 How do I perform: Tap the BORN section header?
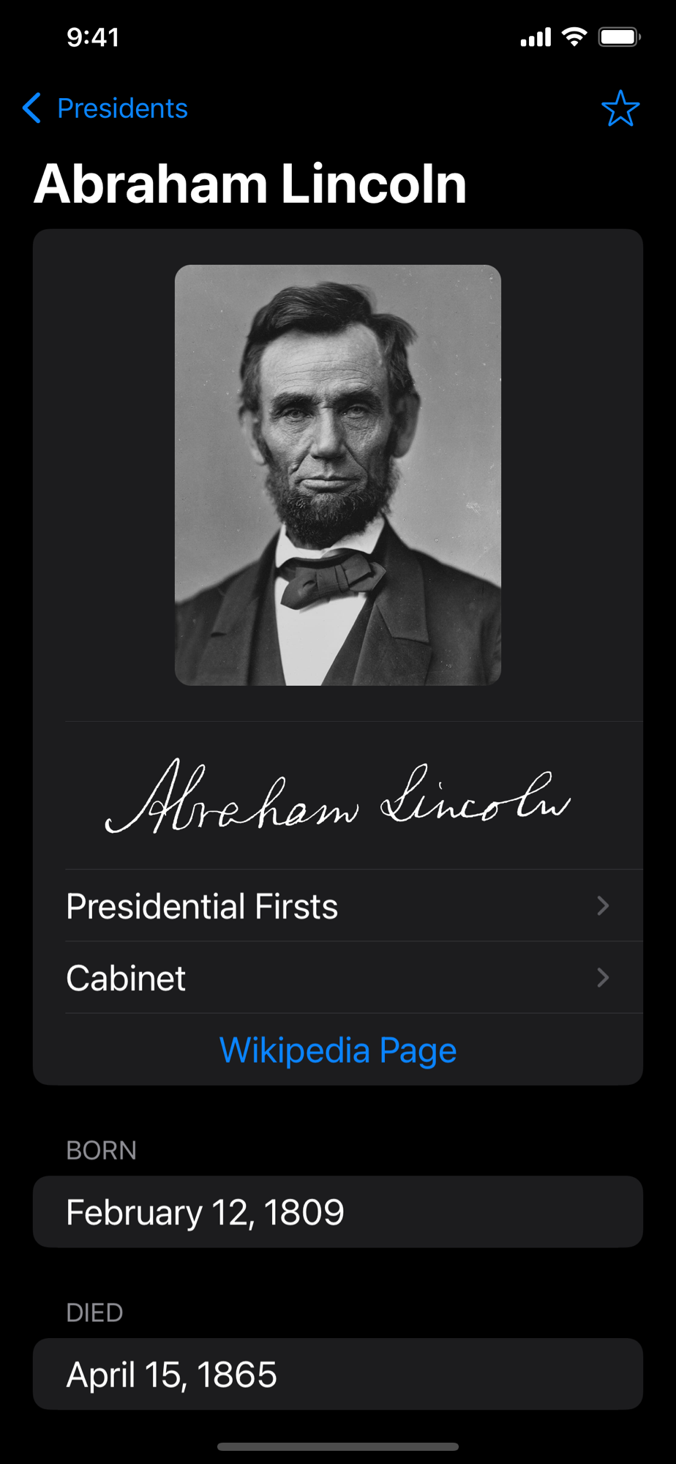pyautogui.click(x=101, y=1150)
